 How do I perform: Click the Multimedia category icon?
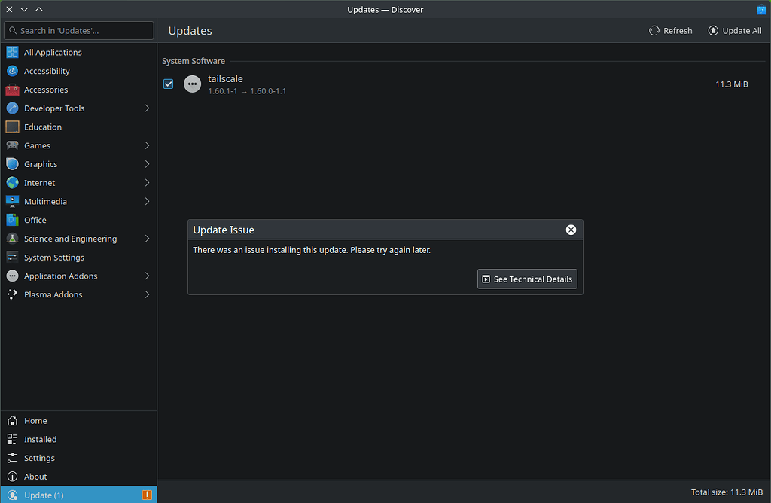coord(12,201)
